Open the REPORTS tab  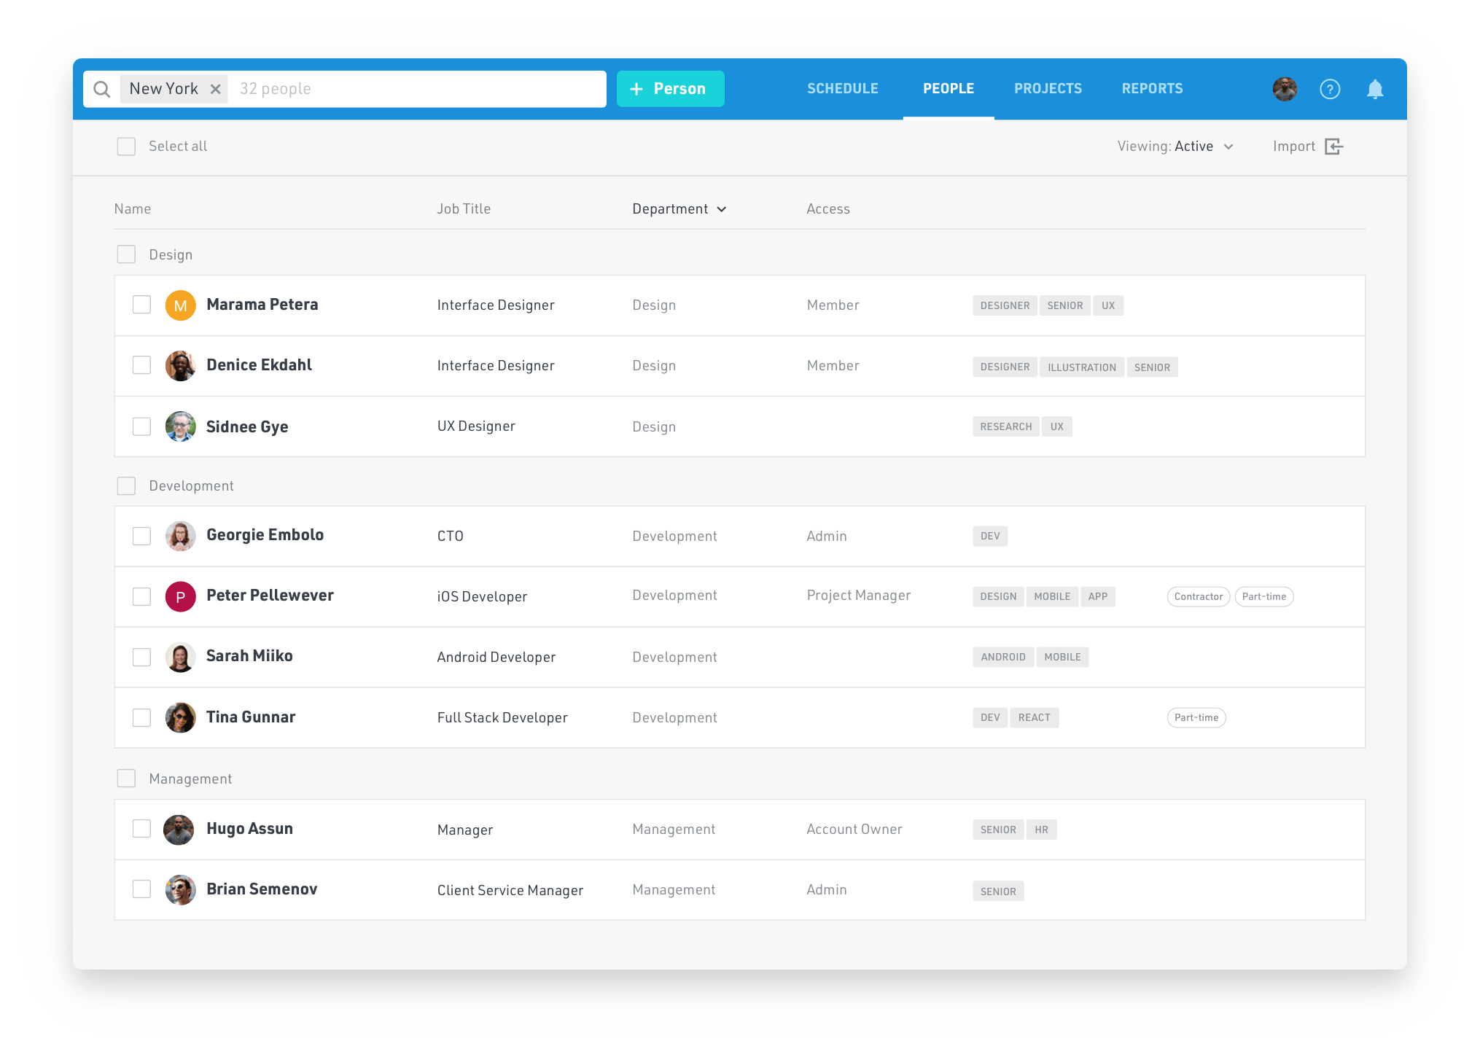pyautogui.click(x=1152, y=88)
